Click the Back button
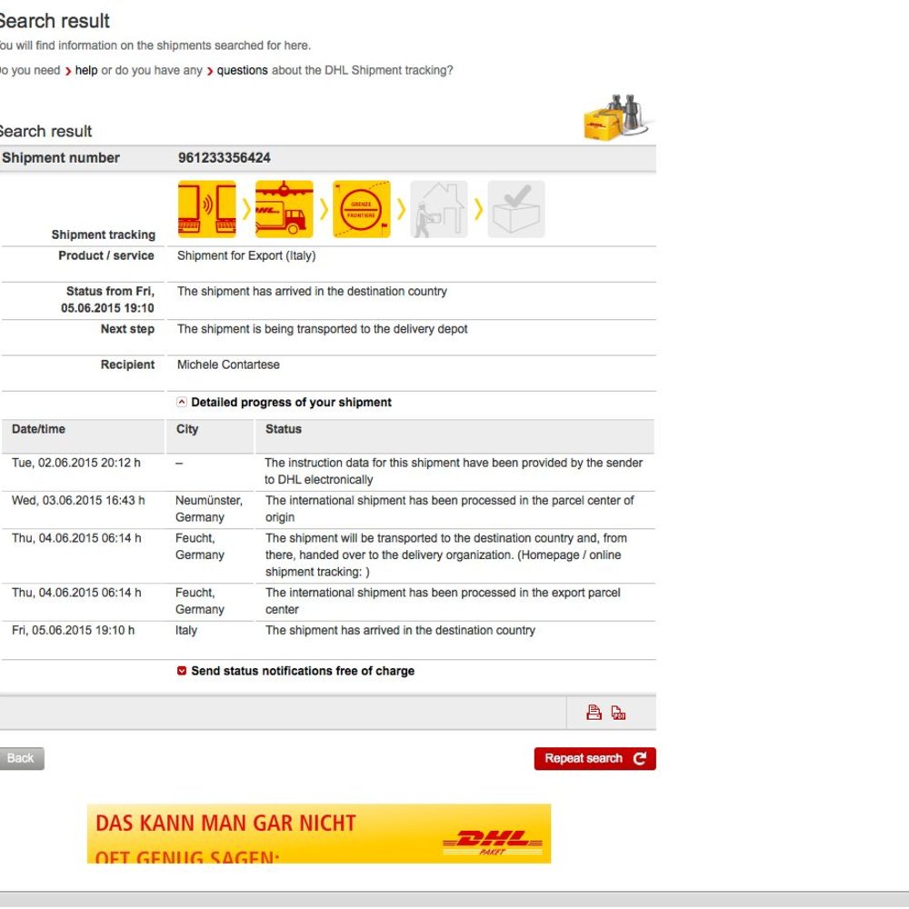This screenshot has width=909, height=909. 22,758
